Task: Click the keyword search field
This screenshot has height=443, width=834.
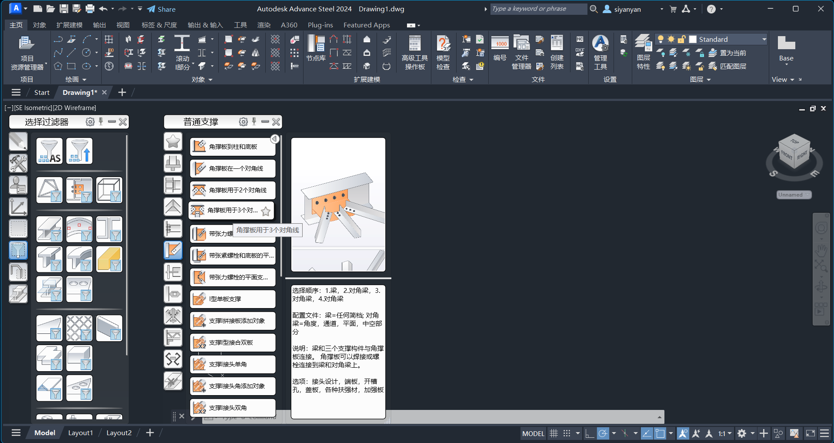Action: click(x=539, y=9)
